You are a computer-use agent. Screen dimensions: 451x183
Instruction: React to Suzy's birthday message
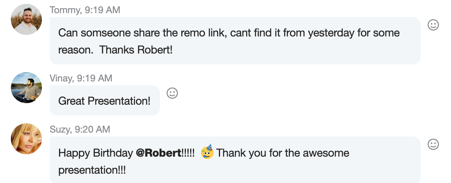point(433,145)
